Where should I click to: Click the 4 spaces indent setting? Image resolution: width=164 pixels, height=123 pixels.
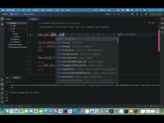pyautogui.click(x=154, y=106)
